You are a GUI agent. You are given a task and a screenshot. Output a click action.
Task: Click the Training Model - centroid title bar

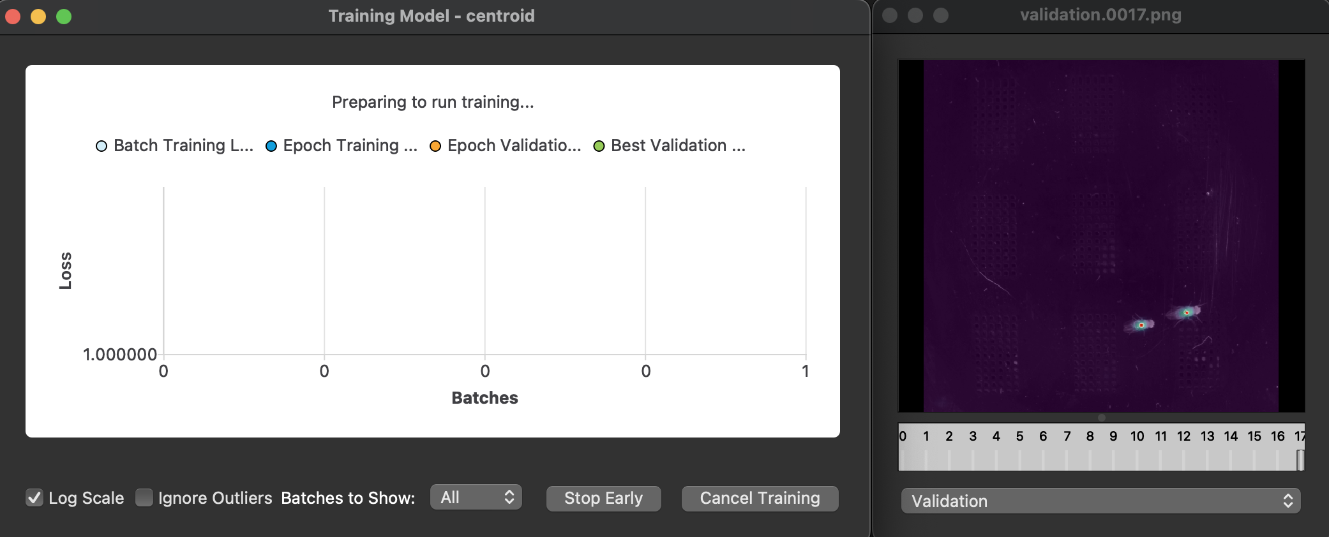[432, 15]
